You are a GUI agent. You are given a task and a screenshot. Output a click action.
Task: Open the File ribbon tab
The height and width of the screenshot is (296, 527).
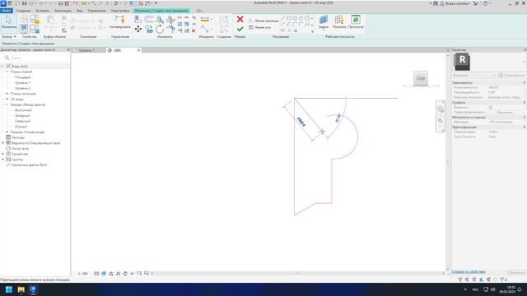click(7, 11)
